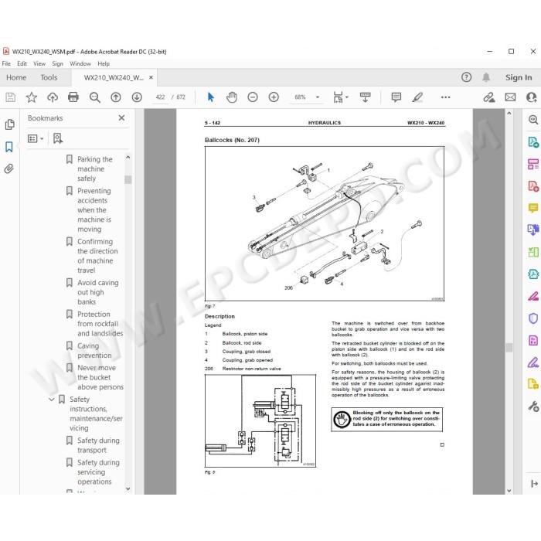Add new bookmark icon
The image size is (541, 541).
58,138
